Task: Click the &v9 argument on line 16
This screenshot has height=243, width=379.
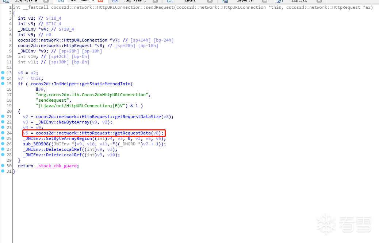Action: pyautogui.click(x=40, y=89)
